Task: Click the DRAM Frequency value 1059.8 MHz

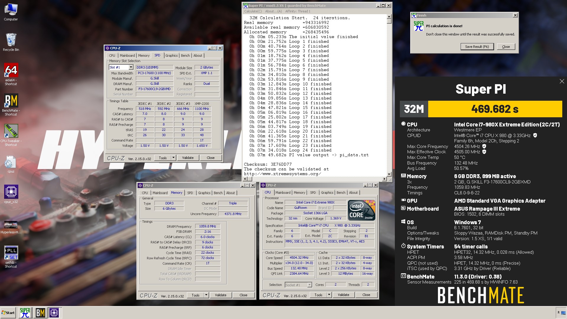Action: point(208,226)
